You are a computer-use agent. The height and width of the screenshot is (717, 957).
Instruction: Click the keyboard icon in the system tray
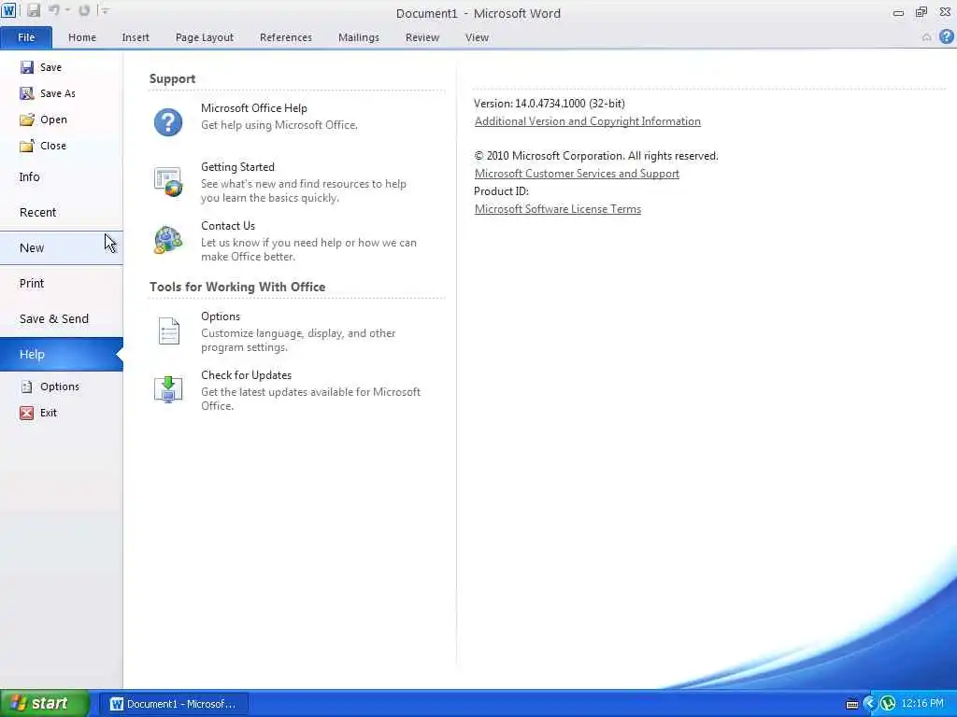point(852,704)
